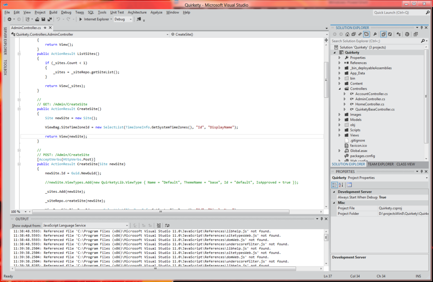The image size is (433, 282).
Task: Expand the Models folder in Solution Explorer
Action: tap(340, 120)
